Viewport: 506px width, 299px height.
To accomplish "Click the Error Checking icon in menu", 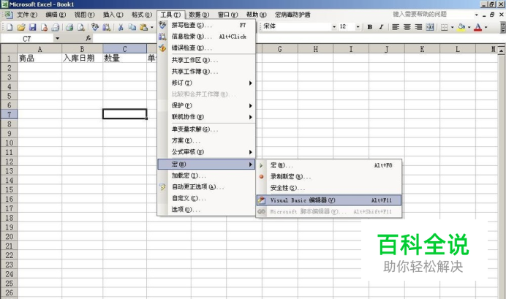I will click(x=162, y=48).
